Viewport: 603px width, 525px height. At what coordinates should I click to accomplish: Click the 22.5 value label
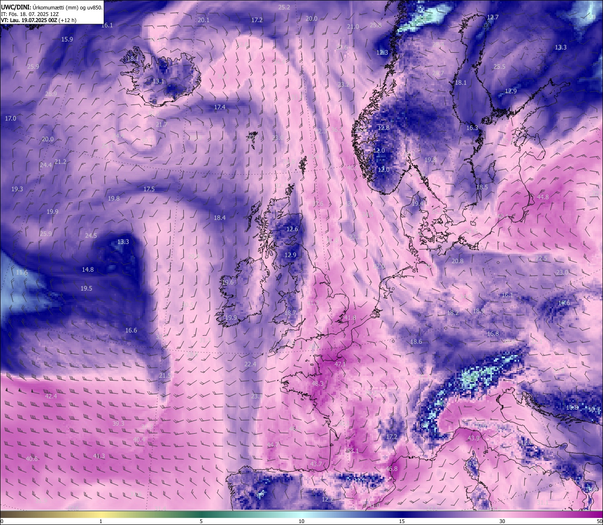coord(541,258)
